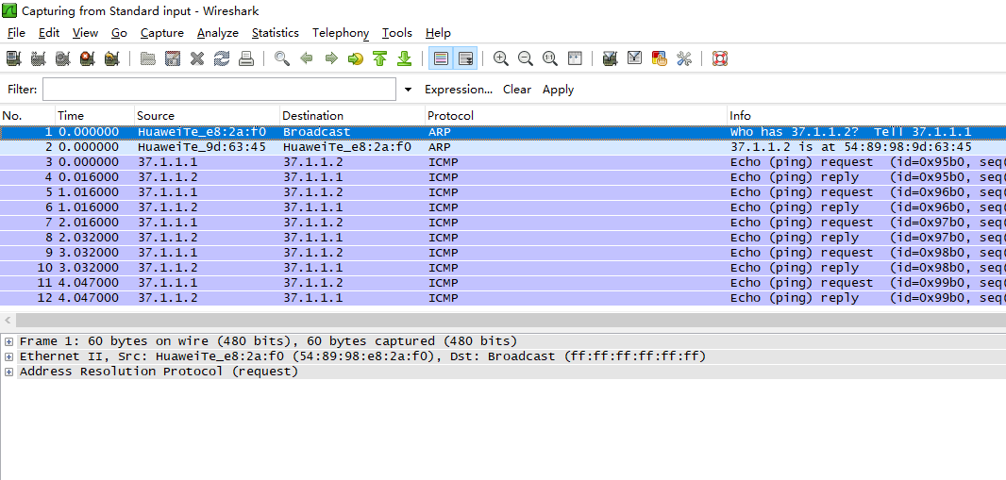
Task: Open the Statistics menu
Action: click(276, 33)
